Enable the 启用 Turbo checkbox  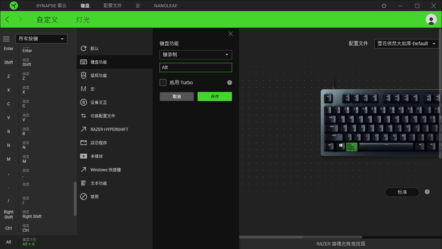click(163, 83)
